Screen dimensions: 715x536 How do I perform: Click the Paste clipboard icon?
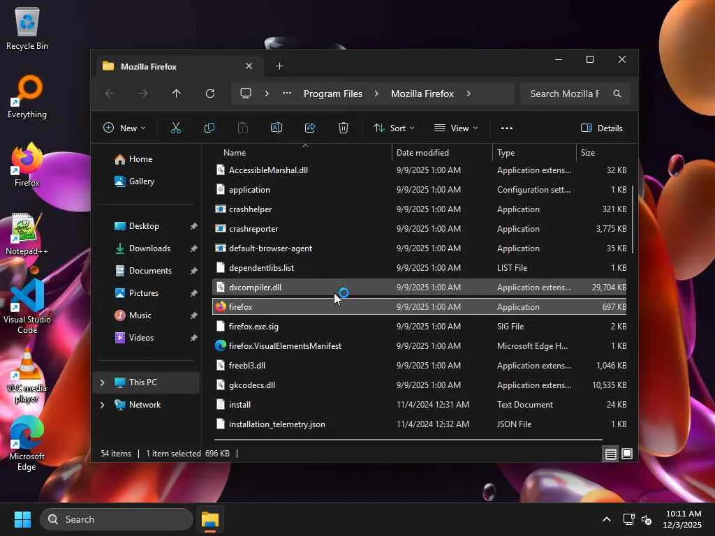[243, 128]
